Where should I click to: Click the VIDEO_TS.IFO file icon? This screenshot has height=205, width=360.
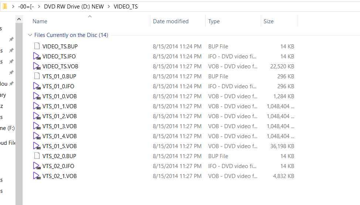click(x=37, y=56)
